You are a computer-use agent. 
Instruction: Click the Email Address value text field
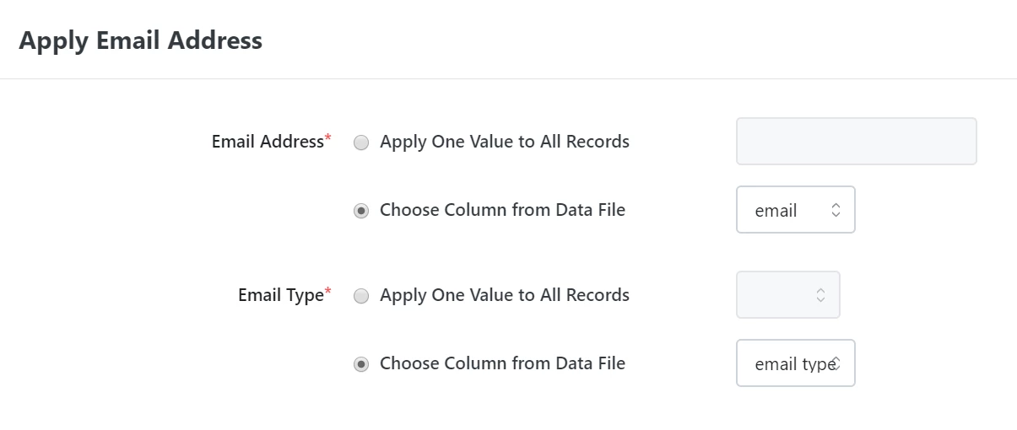tap(856, 142)
